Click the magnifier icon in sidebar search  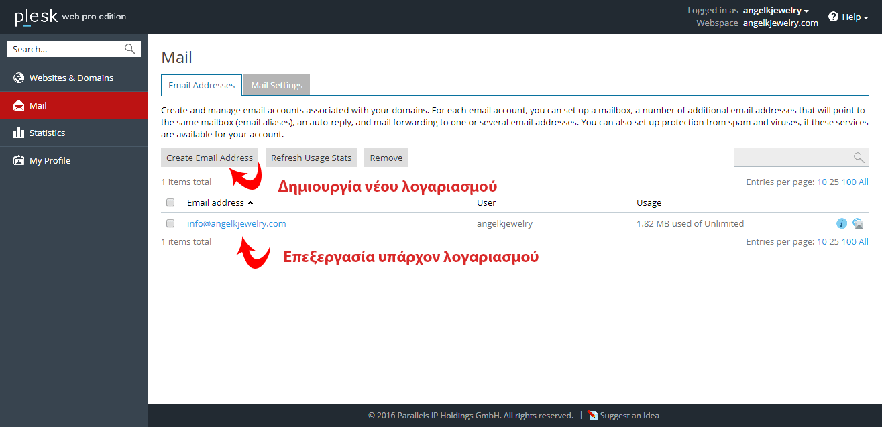pyautogui.click(x=130, y=49)
